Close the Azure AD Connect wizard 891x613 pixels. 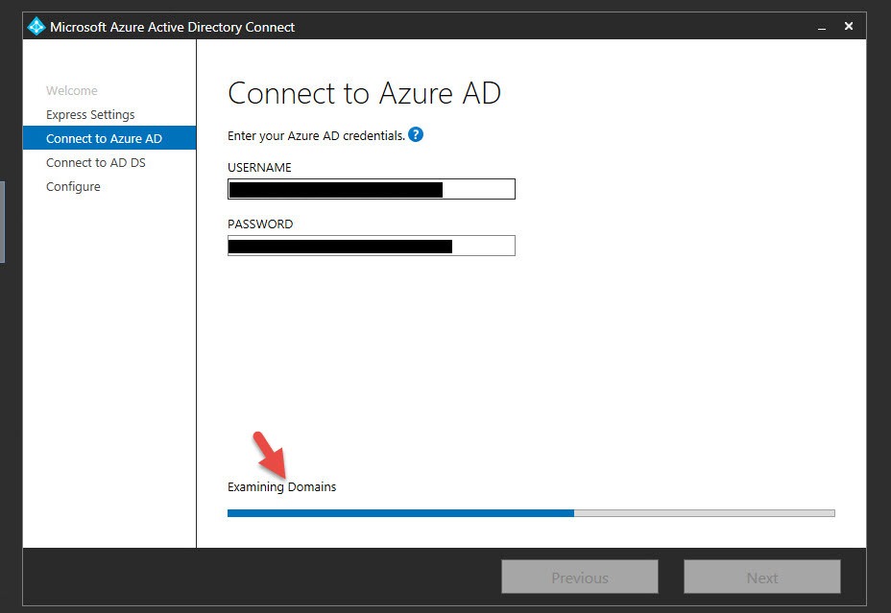[849, 26]
